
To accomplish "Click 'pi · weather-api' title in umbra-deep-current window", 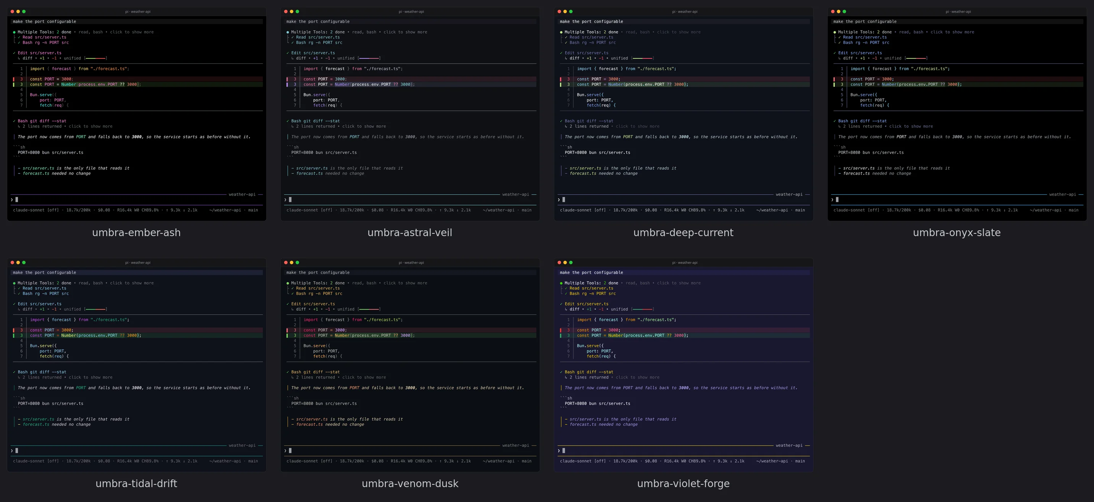I will 685,11.
